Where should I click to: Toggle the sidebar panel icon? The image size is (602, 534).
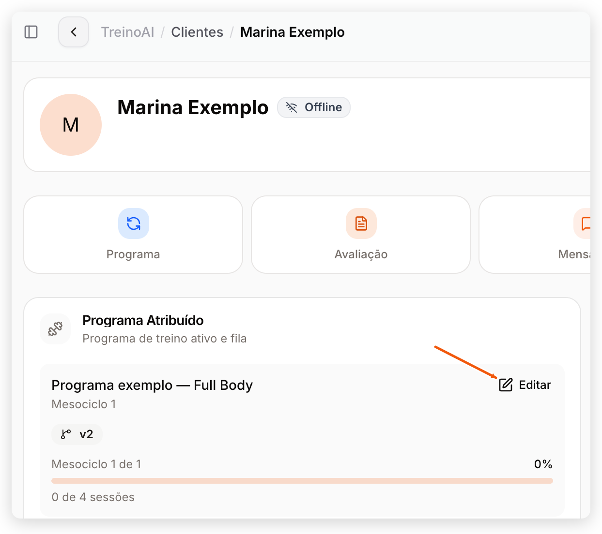(x=31, y=32)
